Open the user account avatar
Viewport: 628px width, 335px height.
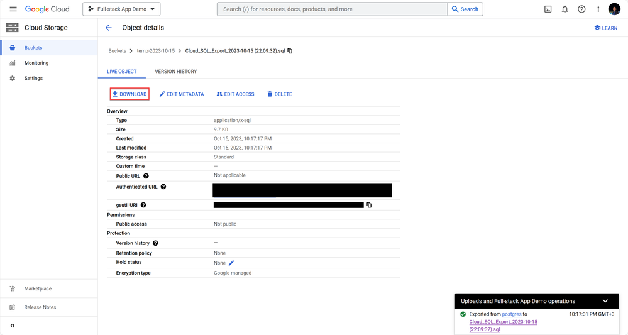[614, 9]
